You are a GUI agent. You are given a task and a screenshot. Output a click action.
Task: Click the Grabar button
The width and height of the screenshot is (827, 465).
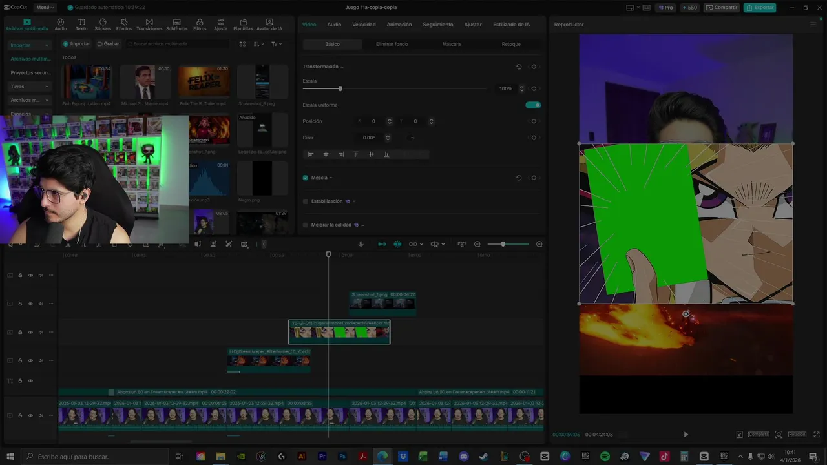(x=109, y=44)
